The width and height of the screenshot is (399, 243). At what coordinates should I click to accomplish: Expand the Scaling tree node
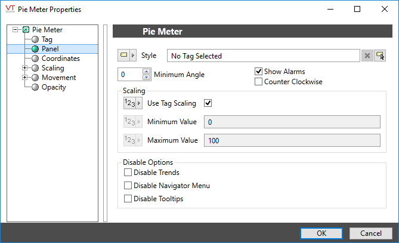[24, 68]
